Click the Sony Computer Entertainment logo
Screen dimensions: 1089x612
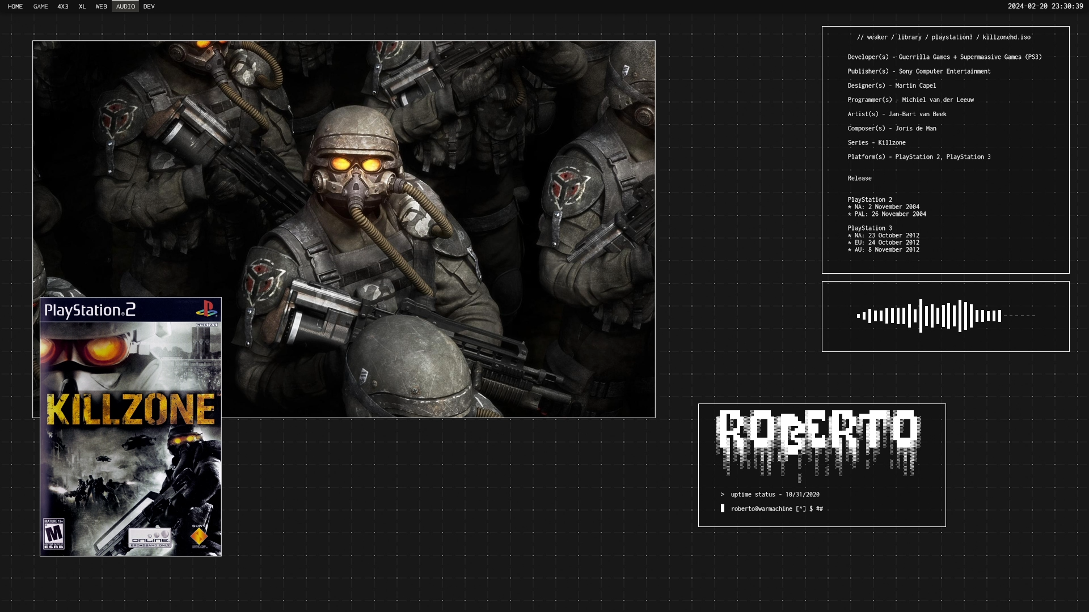199,536
